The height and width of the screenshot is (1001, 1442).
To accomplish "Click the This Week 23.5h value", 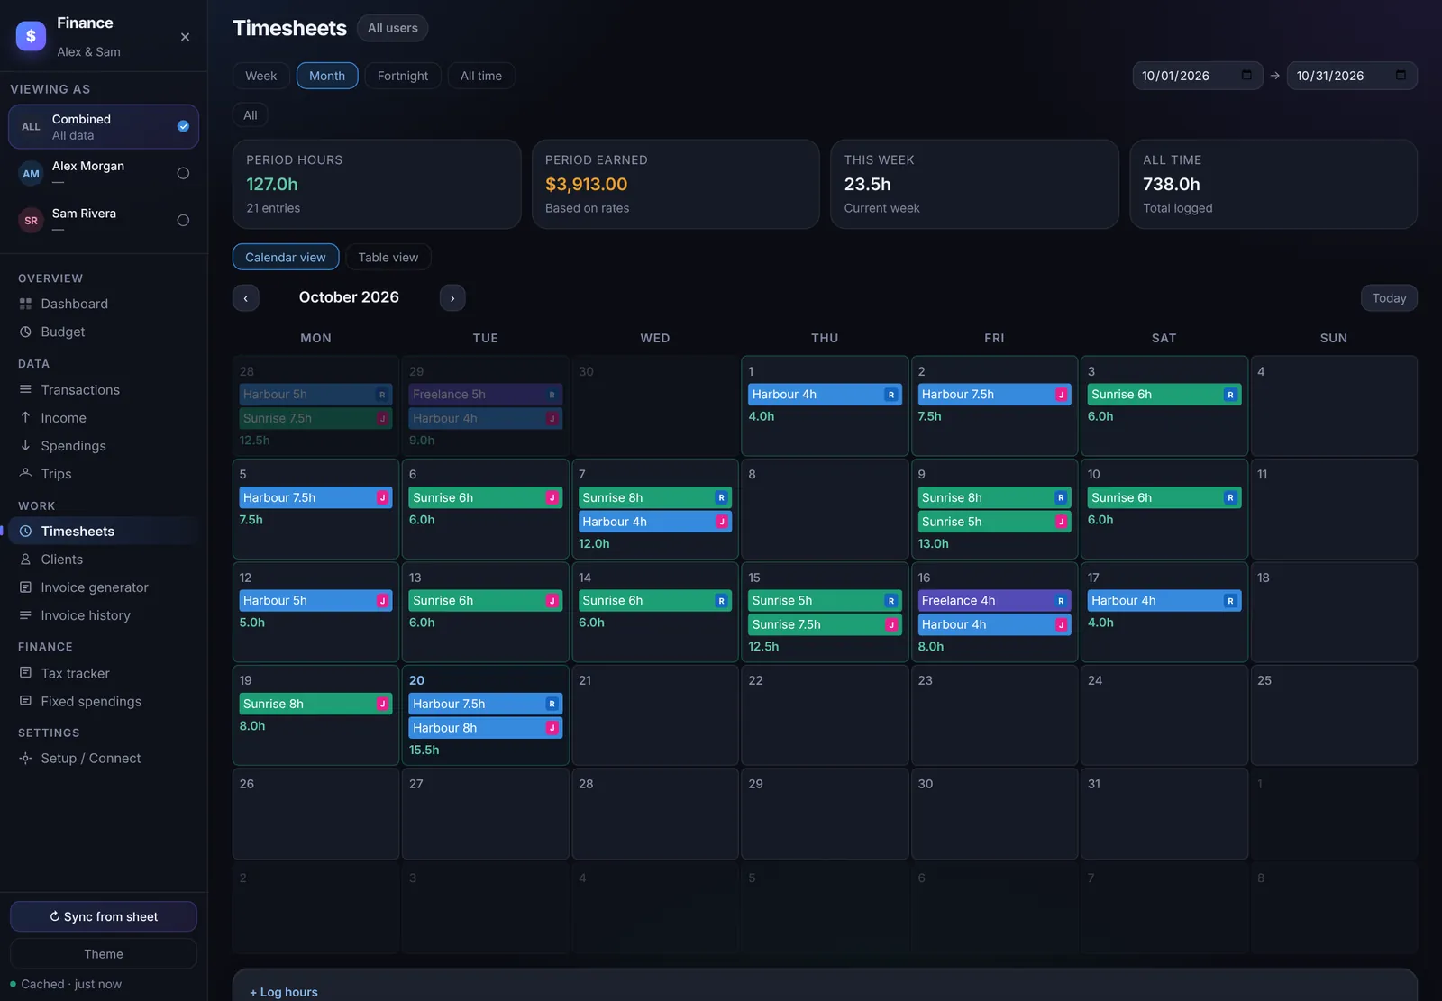I will click(867, 184).
